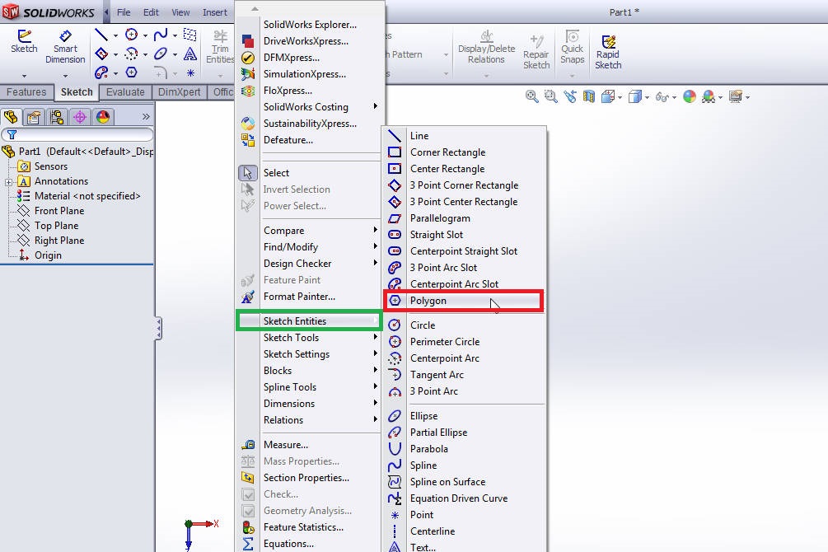Open the Arc tool dropdown arrow
828x552 pixels.
145,55
